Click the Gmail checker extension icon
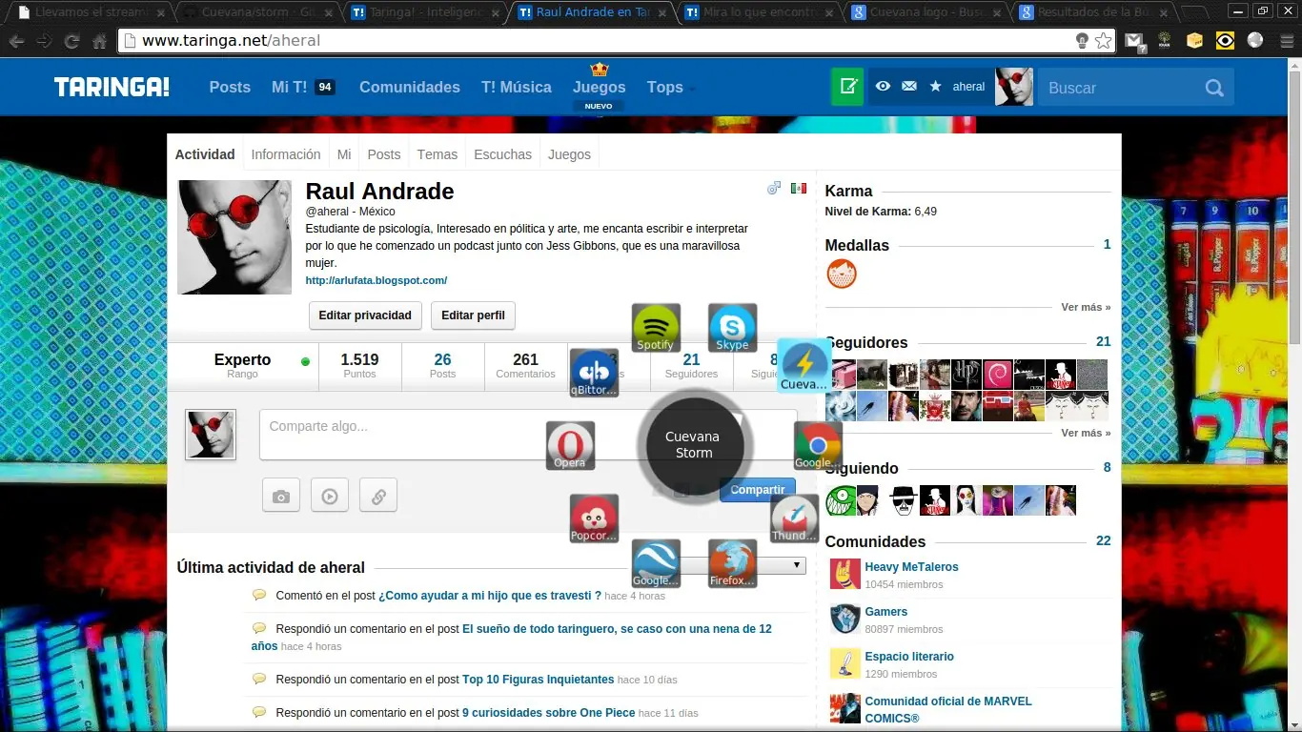The width and height of the screenshot is (1302, 732). click(1133, 41)
